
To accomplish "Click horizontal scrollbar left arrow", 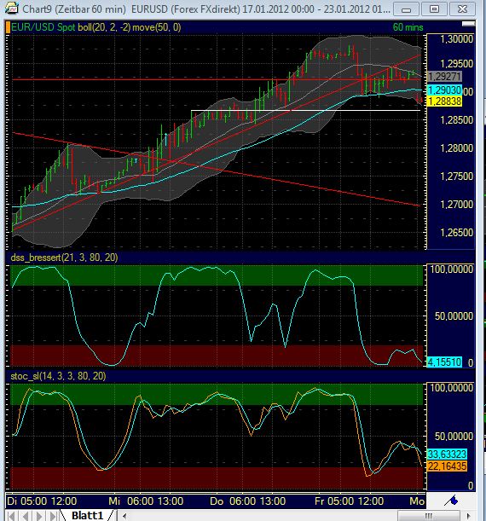I will [x=124, y=516].
